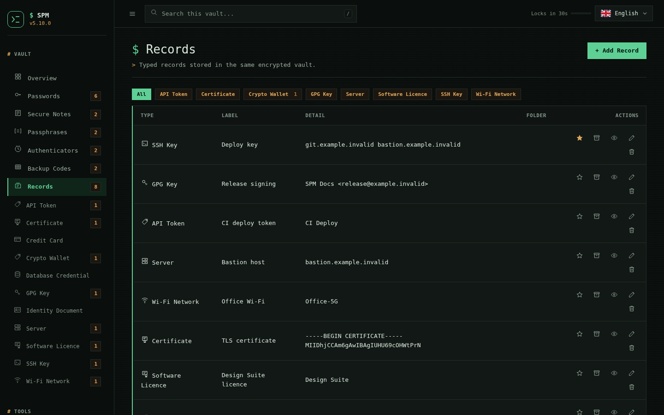Filter records by All tab
This screenshot has width=664, height=415.
[x=141, y=94]
